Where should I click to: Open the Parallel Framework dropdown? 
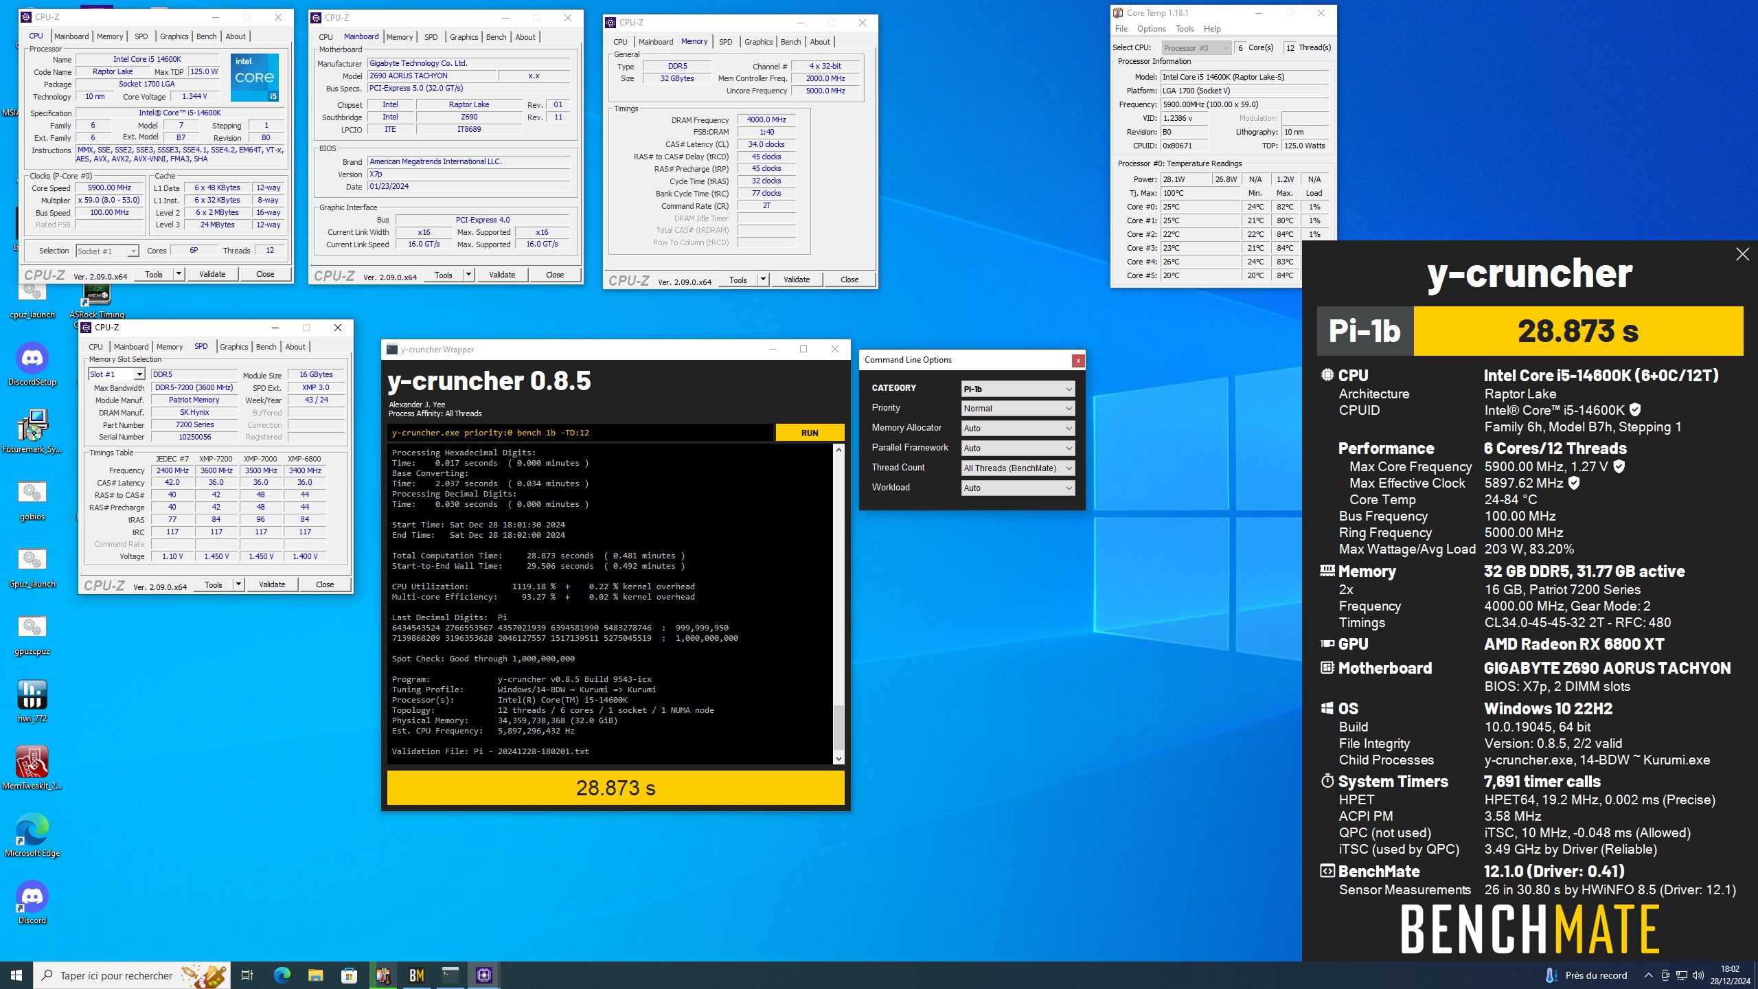point(1018,448)
